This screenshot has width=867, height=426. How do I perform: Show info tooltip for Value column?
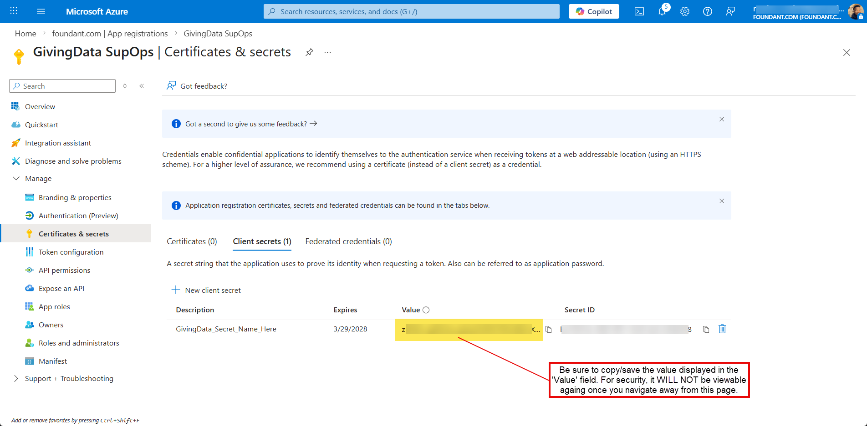pyautogui.click(x=426, y=310)
